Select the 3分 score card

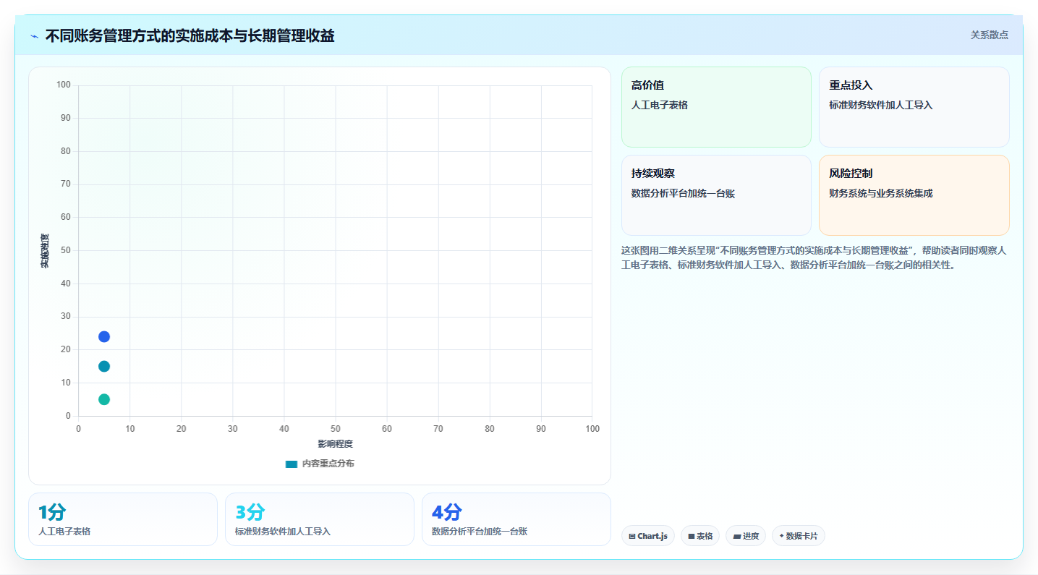pos(320,519)
